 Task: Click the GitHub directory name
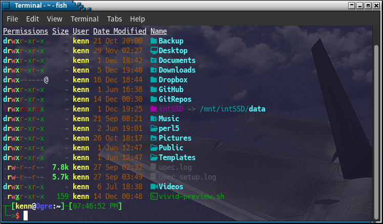pos(171,89)
